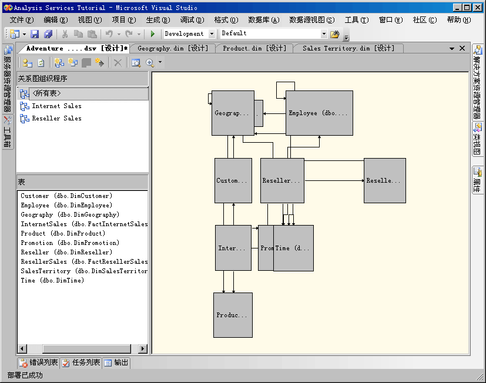Click the Save icon in the toolbar

[x=35, y=34]
